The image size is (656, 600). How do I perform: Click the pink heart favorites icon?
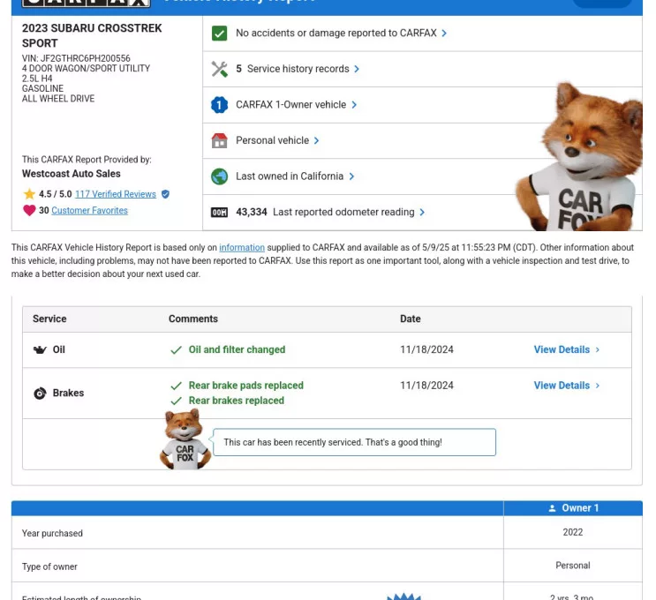coord(29,211)
